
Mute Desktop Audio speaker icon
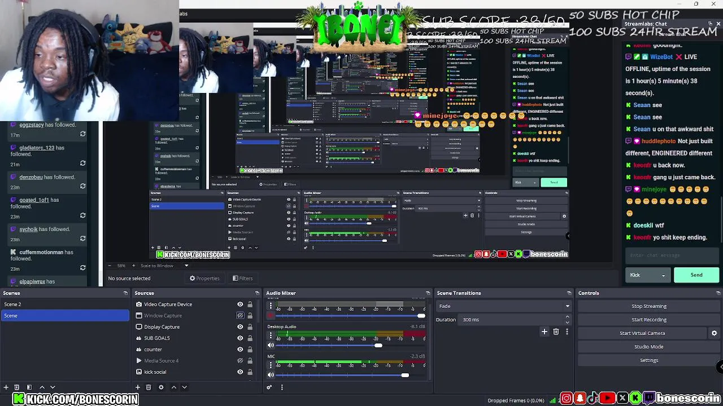pos(271,346)
